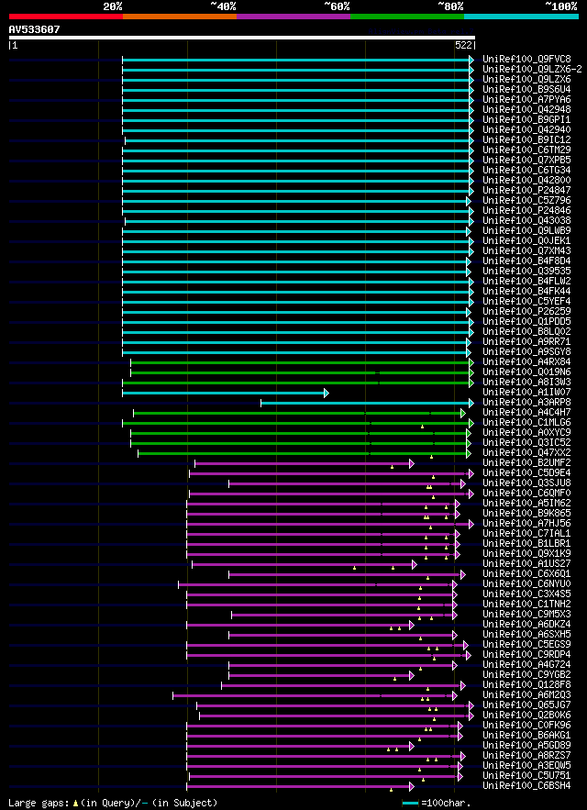Select the UniRef100_Q39535 hit label

[527, 272]
